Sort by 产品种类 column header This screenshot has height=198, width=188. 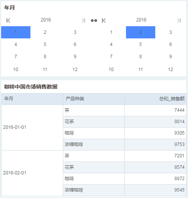click(94, 99)
